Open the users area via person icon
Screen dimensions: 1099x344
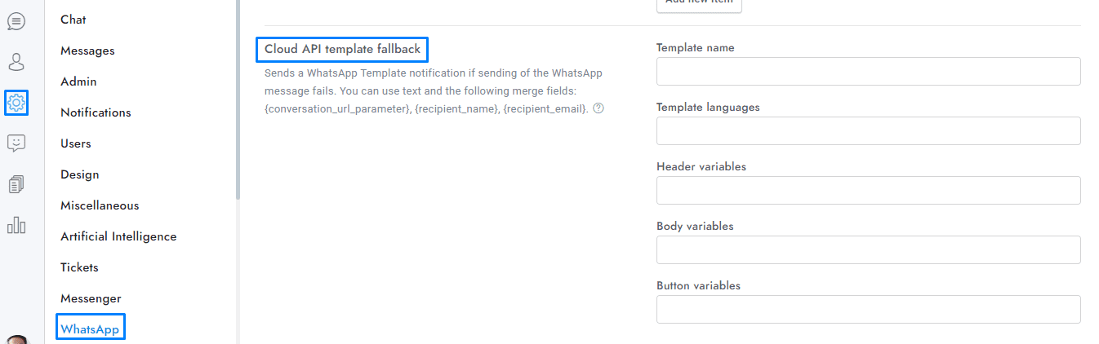pos(16,62)
